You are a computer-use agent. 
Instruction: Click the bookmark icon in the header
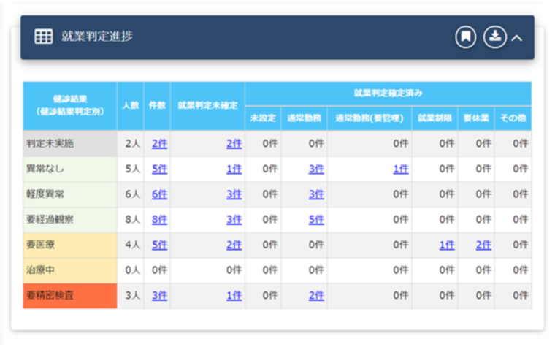click(465, 37)
